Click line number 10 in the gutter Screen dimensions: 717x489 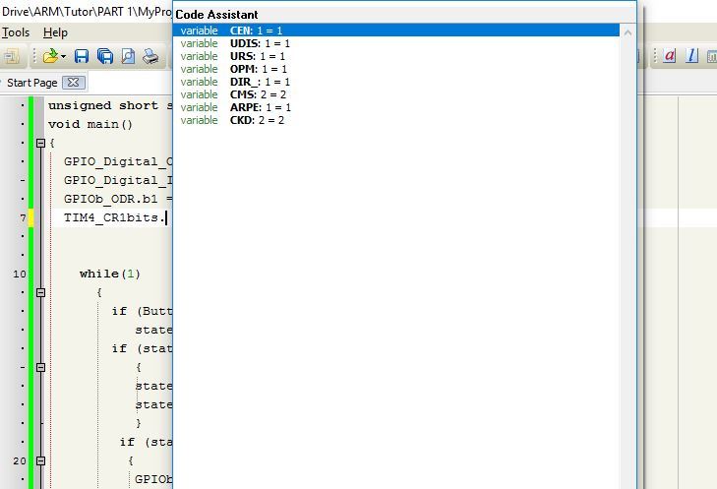(x=20, y=274)
